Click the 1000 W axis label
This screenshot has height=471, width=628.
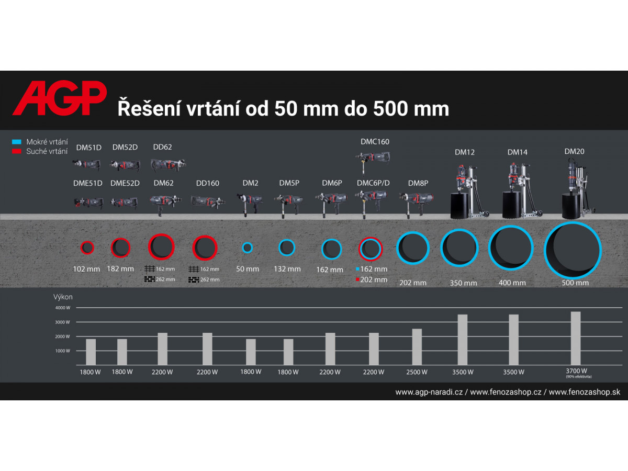63,351
